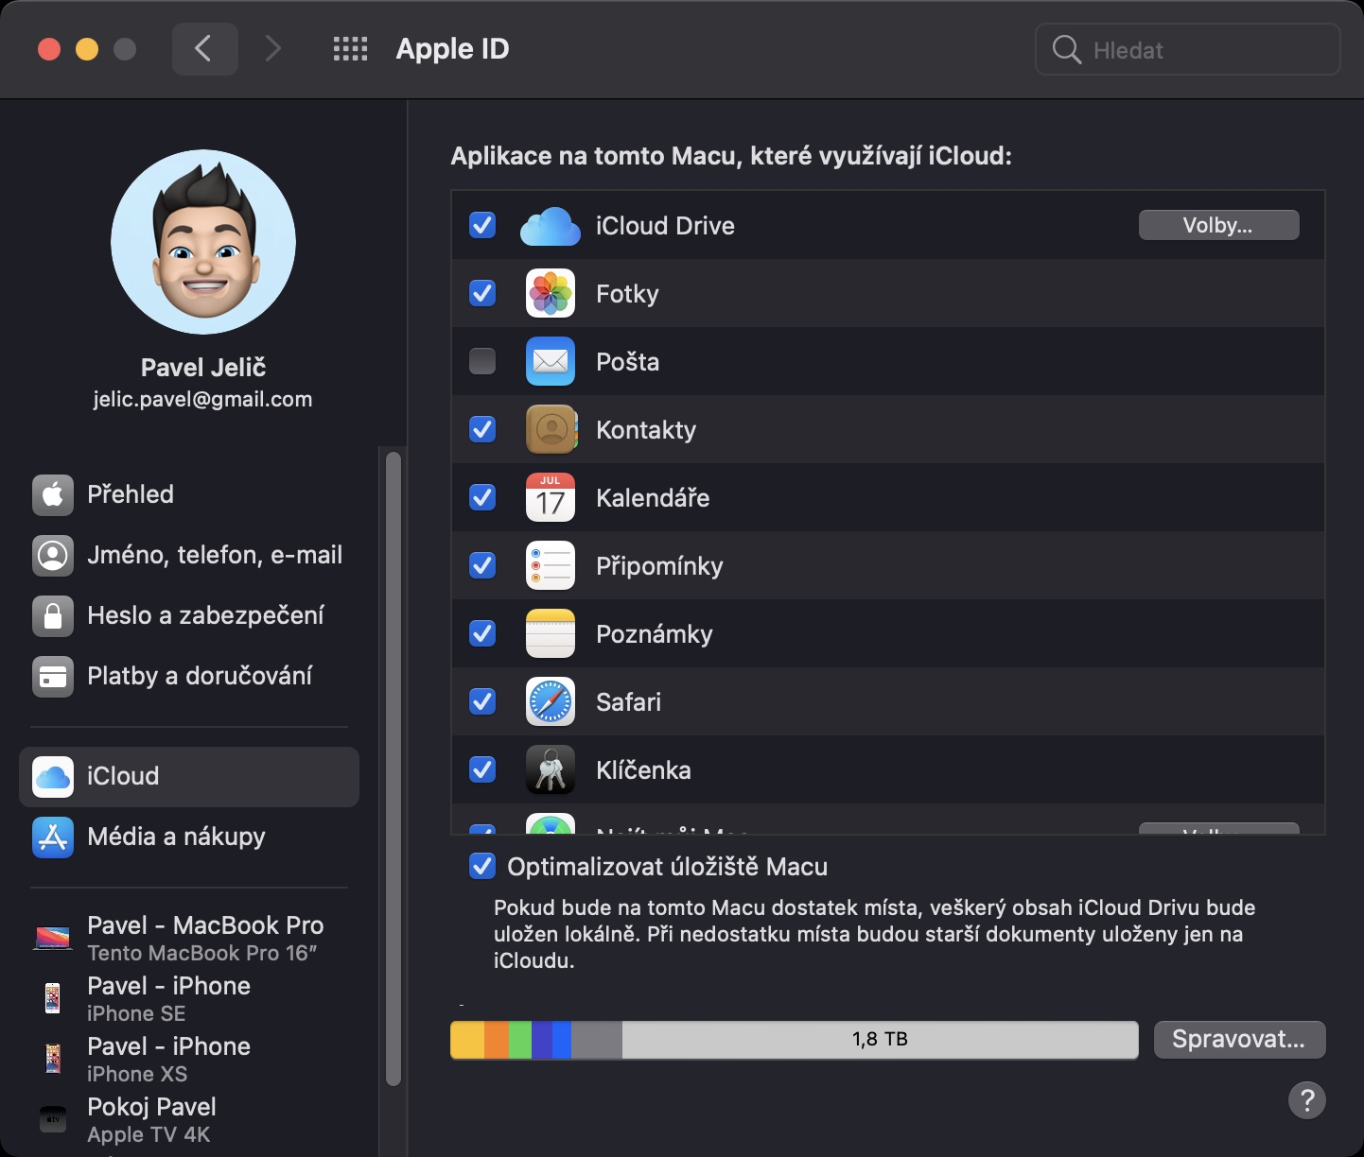Click the iCloud Drive cloud icon

pyautogui.click(x=550, y=226)
